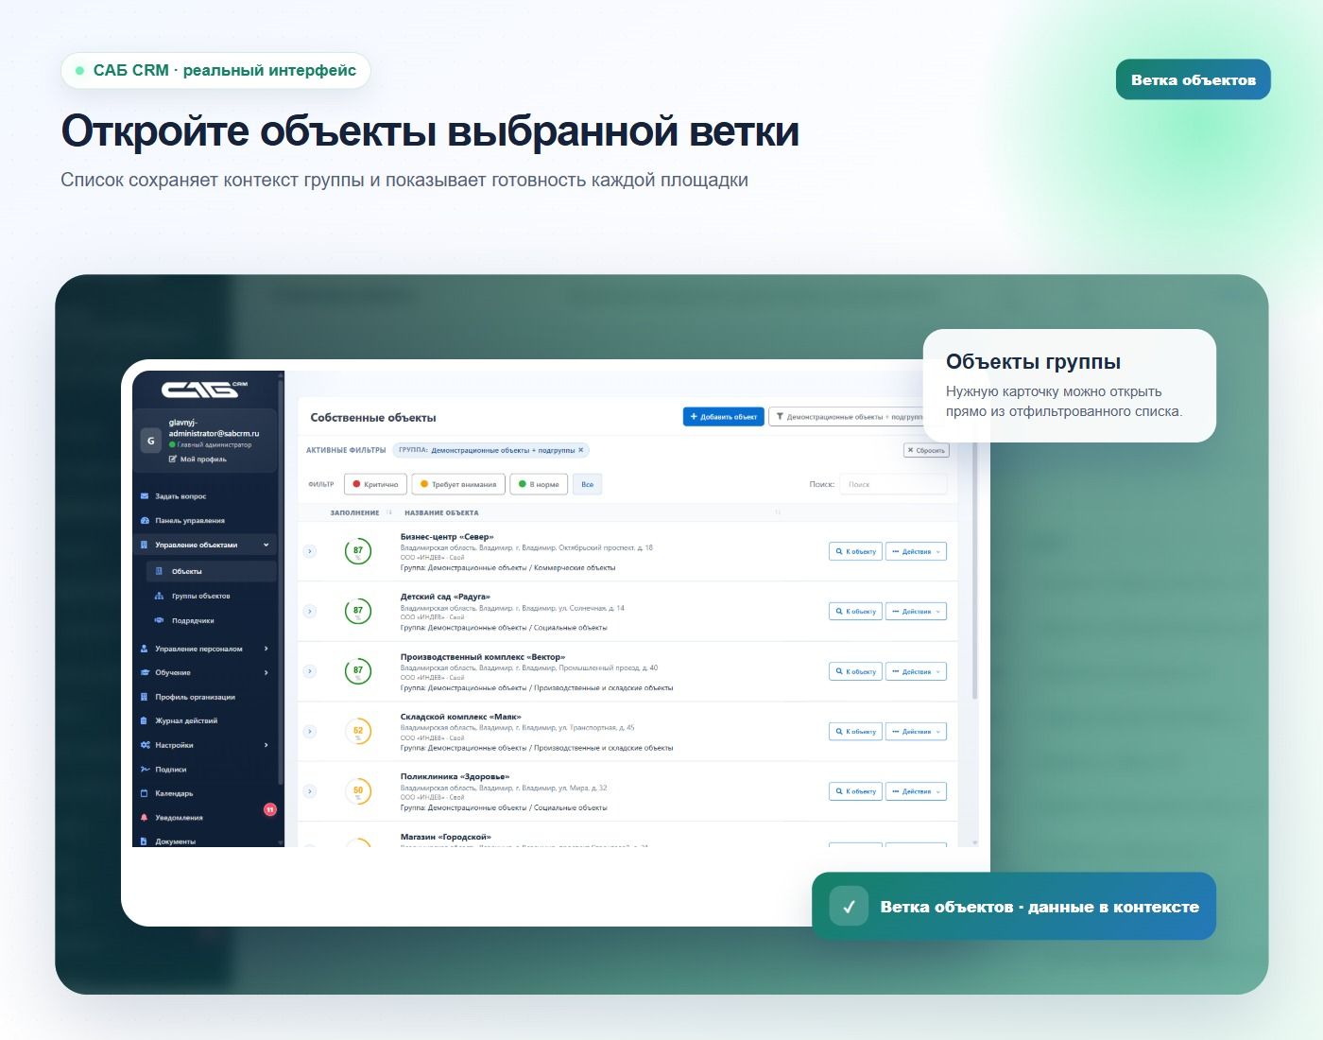Click the САБ CRM logo

tap(204, 389)
